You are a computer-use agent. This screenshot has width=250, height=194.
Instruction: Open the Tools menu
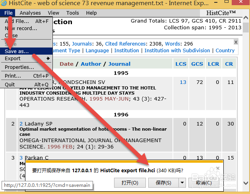tap(73, 13)
